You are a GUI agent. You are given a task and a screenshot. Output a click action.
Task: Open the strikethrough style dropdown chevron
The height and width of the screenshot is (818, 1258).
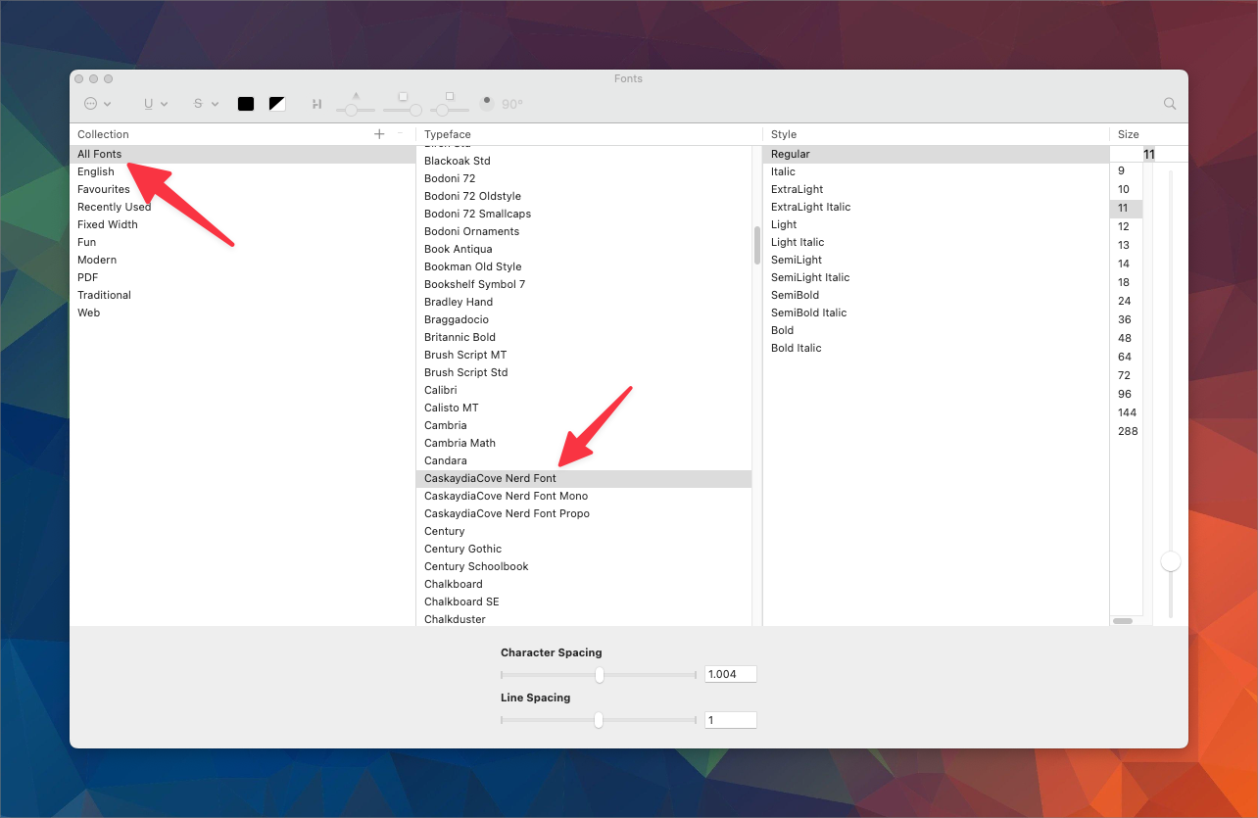tap(215, 104)
